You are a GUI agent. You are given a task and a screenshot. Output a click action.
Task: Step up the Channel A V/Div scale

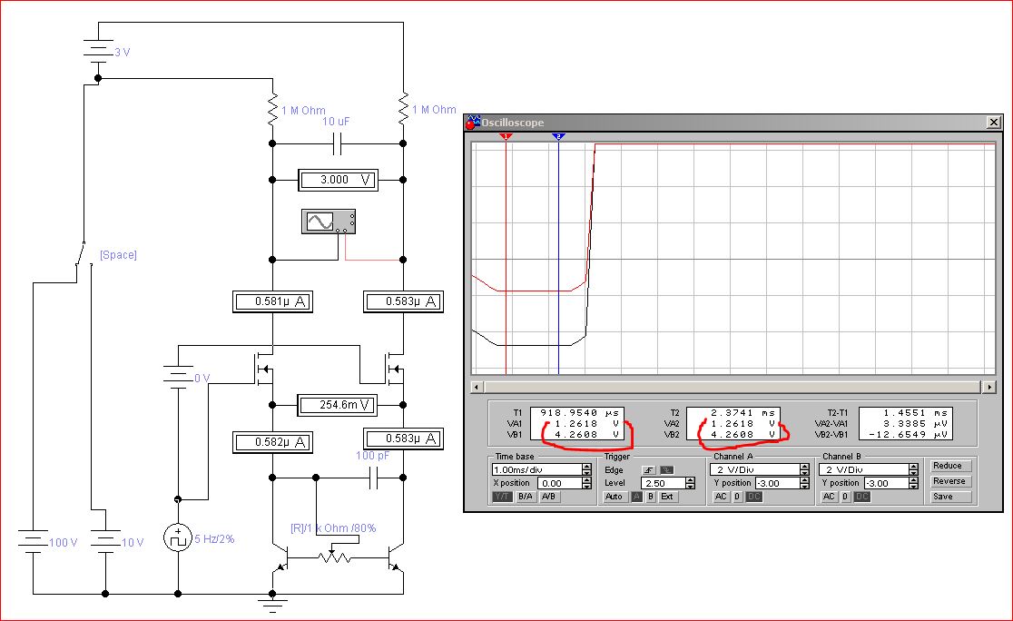804,466
